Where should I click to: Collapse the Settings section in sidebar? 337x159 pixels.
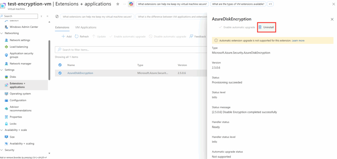click(2, 70)
